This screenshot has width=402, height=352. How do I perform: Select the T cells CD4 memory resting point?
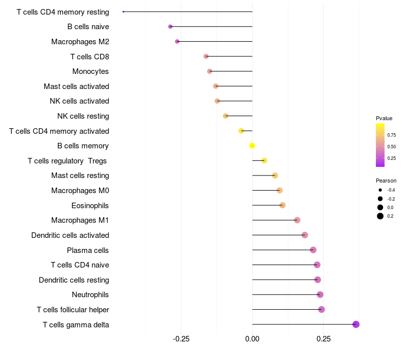coord(124,12)
